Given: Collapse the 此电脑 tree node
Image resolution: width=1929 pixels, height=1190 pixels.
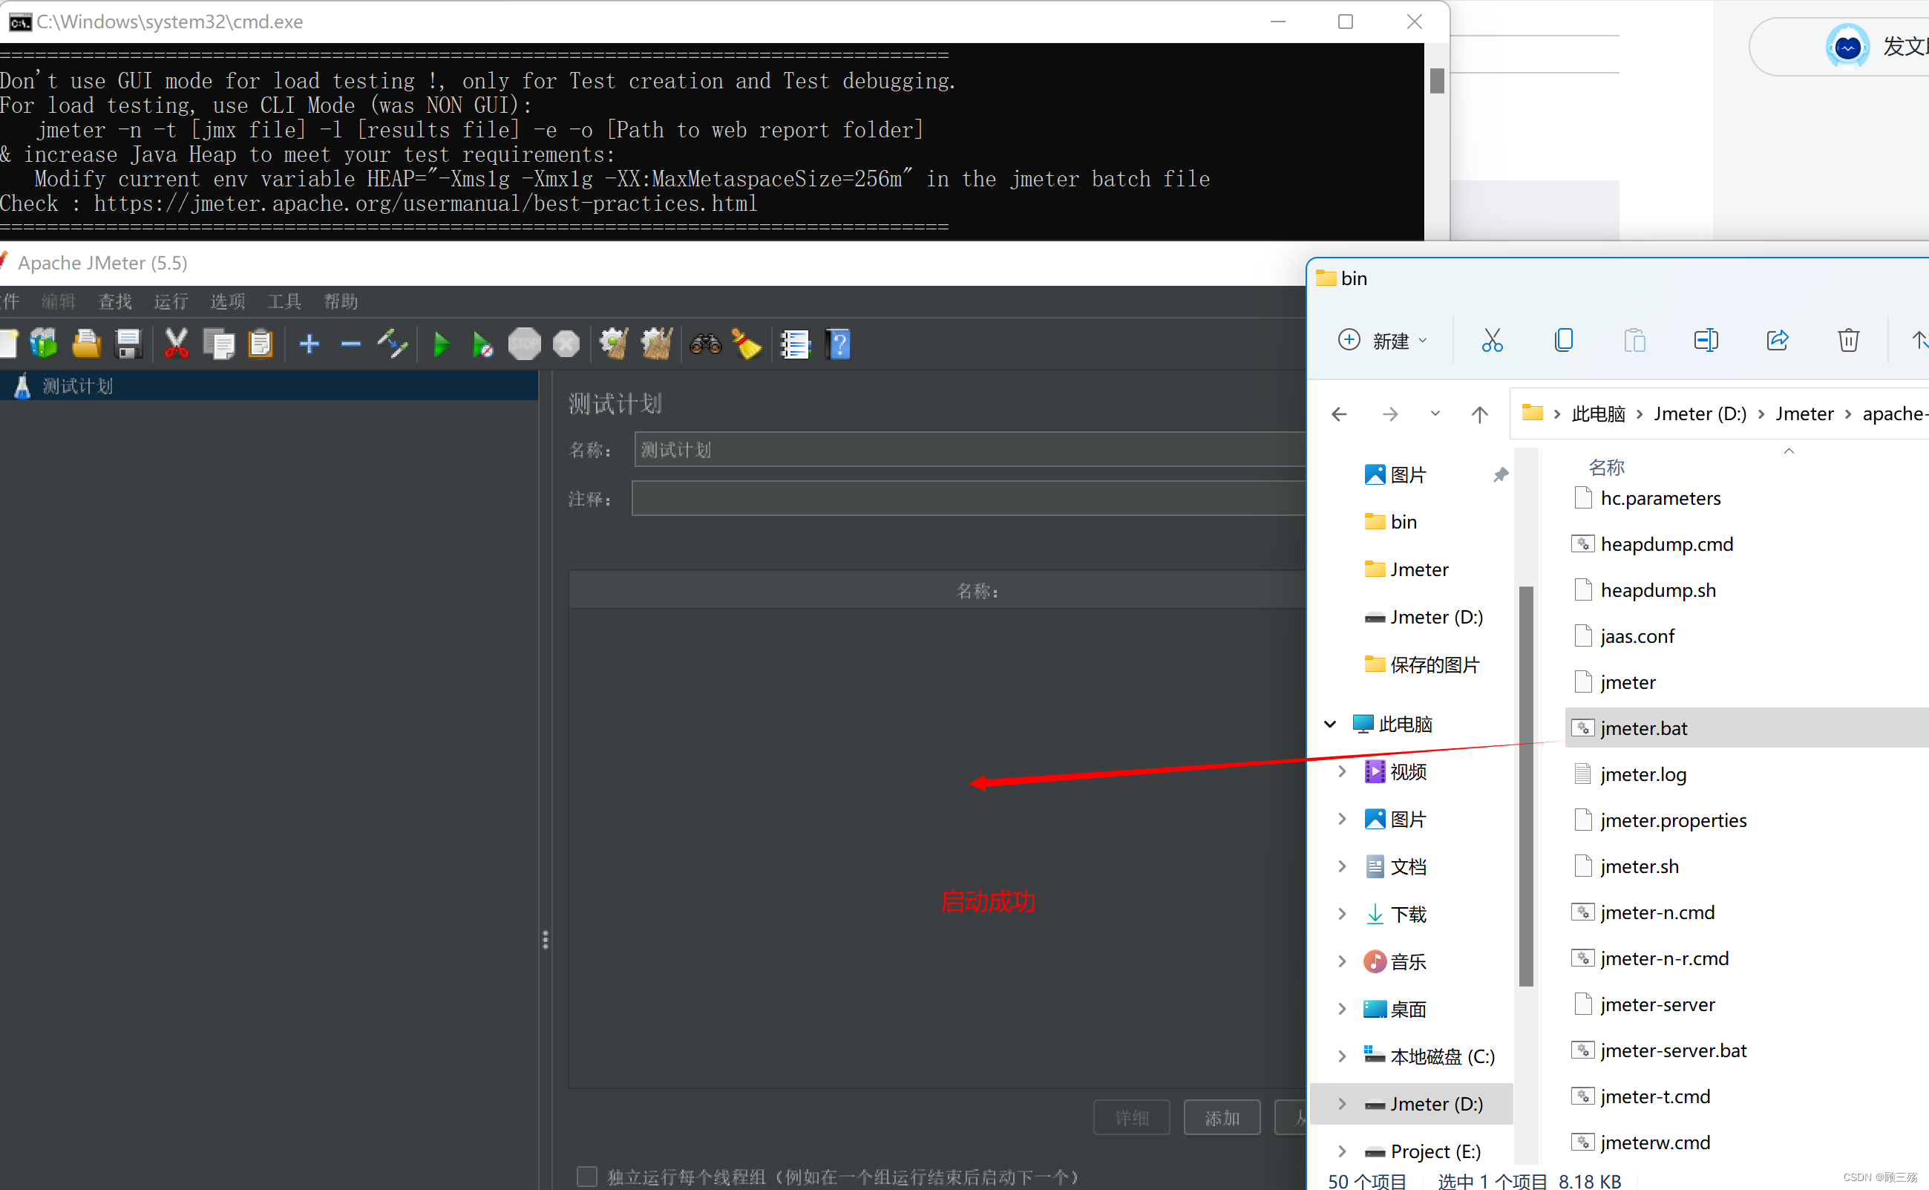Looking at the screenshot, I should click(1329, 724).
